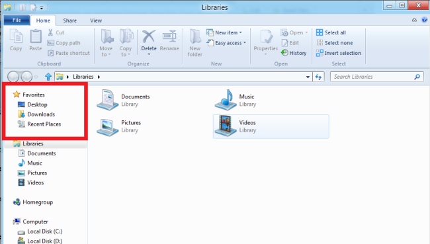Click Select none
This screenshot has height=244, width=430.
click(x=335, y=43)
